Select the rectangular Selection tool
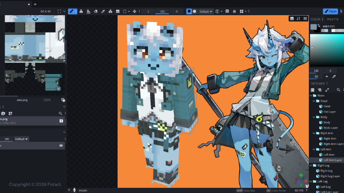This screenshot has width=344, height=193. (x=124, y=11)
